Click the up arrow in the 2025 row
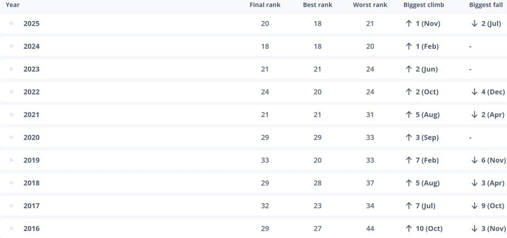Viewport: 507px width, 238px height. 409,23
